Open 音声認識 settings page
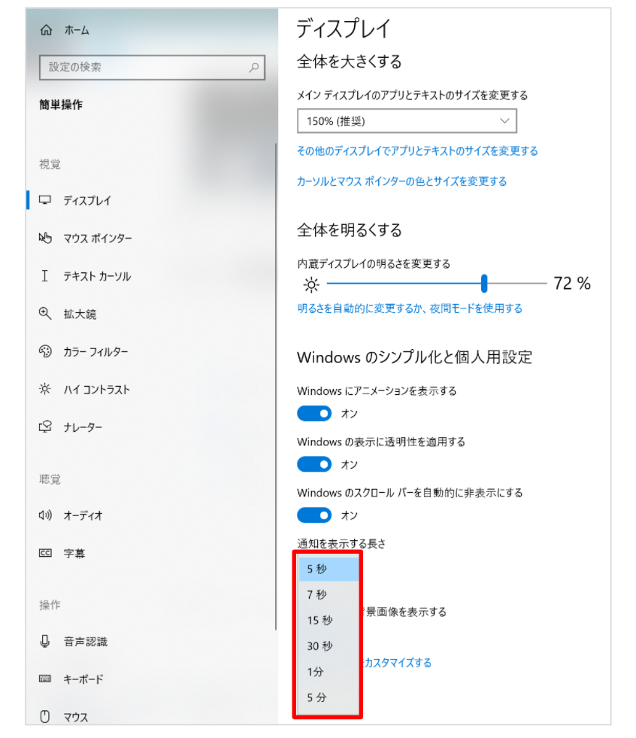Viewport: 636px width, 738px height. [x=86, y=642]
